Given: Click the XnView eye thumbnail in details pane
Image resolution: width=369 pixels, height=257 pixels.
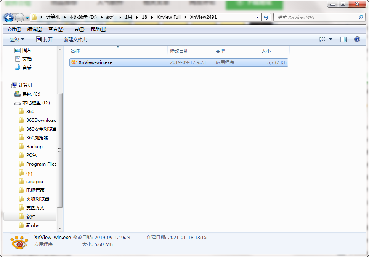Looking at the screenshot, I should [x=19, y=243].
